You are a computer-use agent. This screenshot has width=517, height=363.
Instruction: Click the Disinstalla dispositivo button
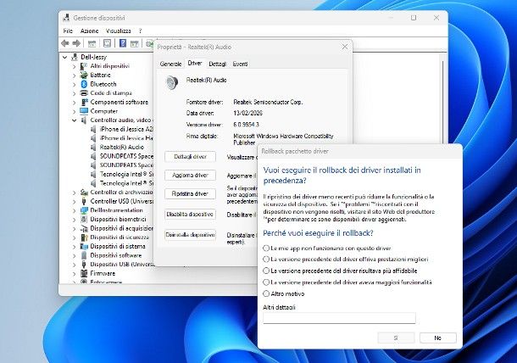coord(190,235)
